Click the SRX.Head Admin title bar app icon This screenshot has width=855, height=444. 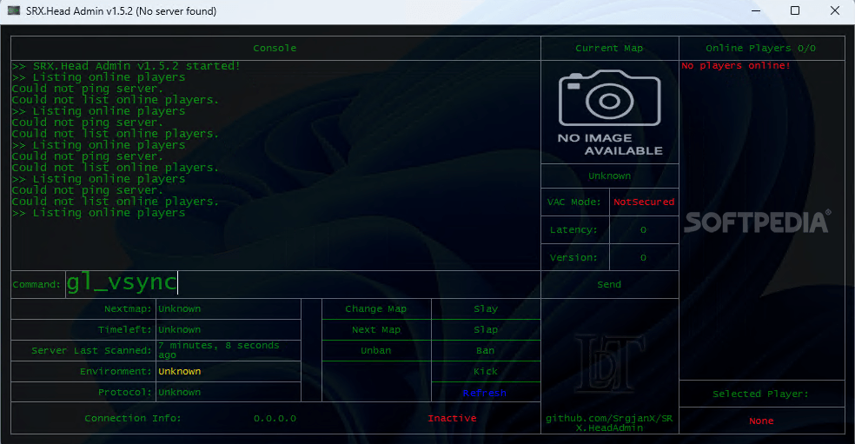coord(14,10)
